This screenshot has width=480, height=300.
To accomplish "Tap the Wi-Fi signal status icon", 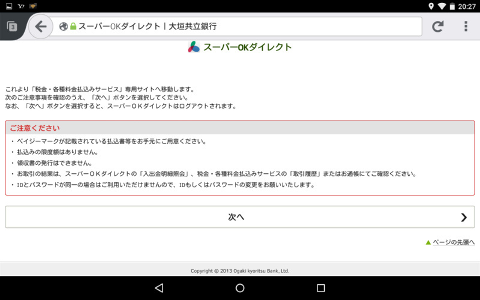I will 442,6.
